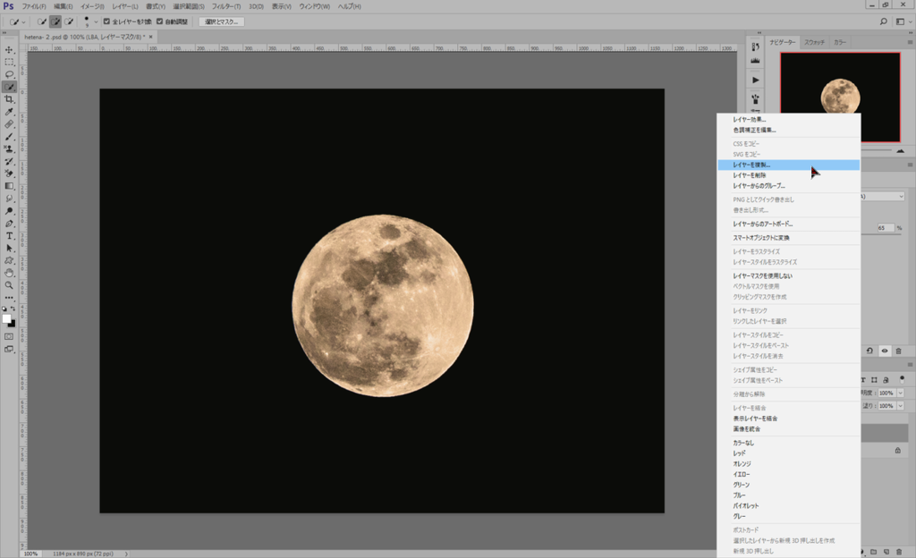Click the new group folder icon in Layers panel
916x558 pixels.
[x=874, y=552]
